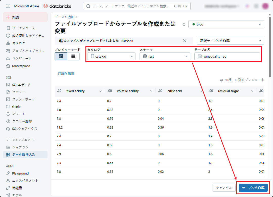Click the info icon beside blog compute
Screen dimensions: 273x197
pyautogui.click(x=184, y=24)
